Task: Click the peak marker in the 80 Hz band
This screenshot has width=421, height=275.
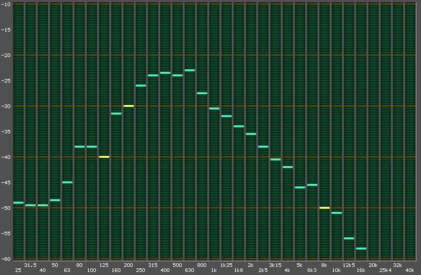Action: [80, 147]
